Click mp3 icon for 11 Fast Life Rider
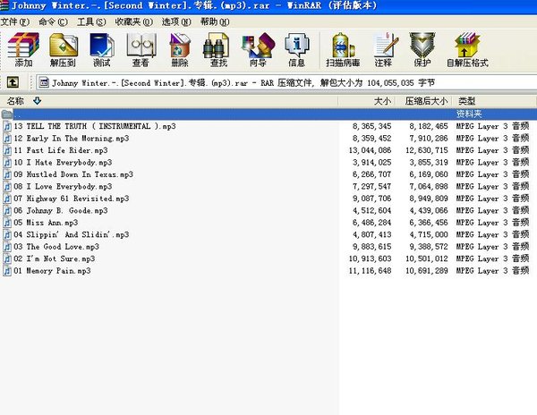537x415 pixels. pyautogui.click(x=7, y=150)
